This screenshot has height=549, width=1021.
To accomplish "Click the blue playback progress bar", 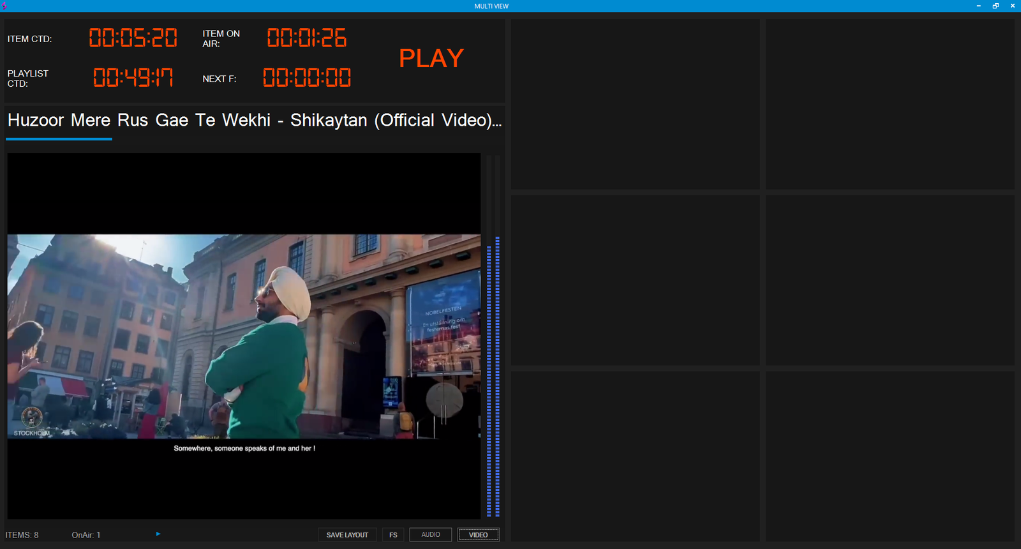I will pyautogui.click(x=59, y=139).
